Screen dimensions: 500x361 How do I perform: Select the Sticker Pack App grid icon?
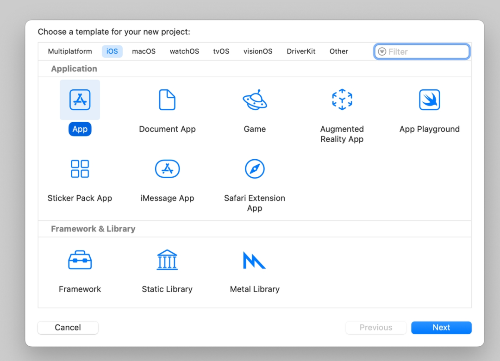pos(80,169)
